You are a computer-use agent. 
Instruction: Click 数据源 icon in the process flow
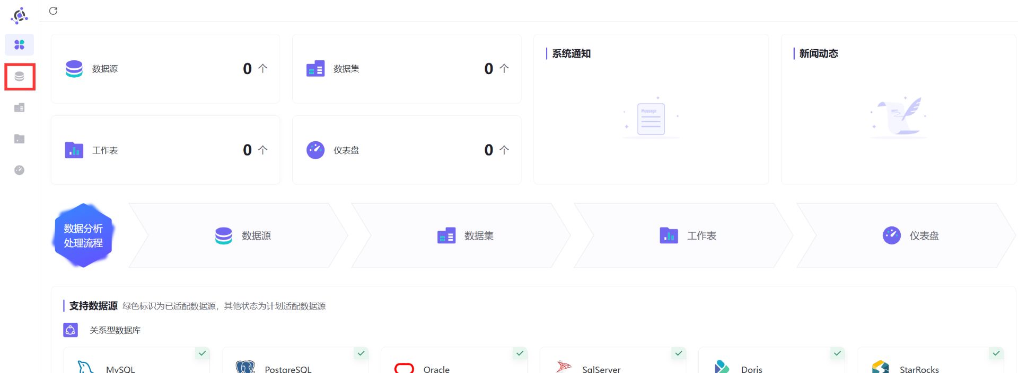click(224, 235)
